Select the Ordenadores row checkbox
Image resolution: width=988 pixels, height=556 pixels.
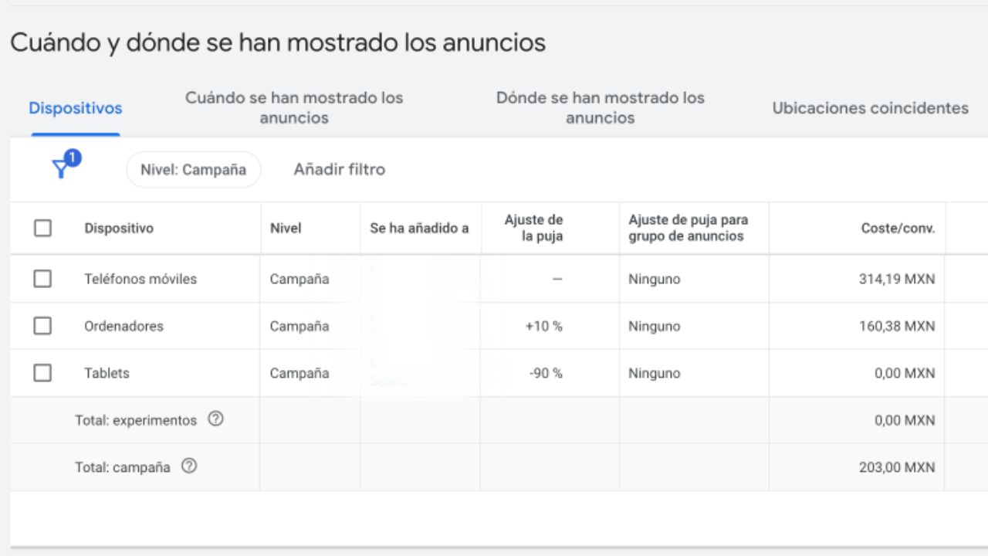click(42, 326)
